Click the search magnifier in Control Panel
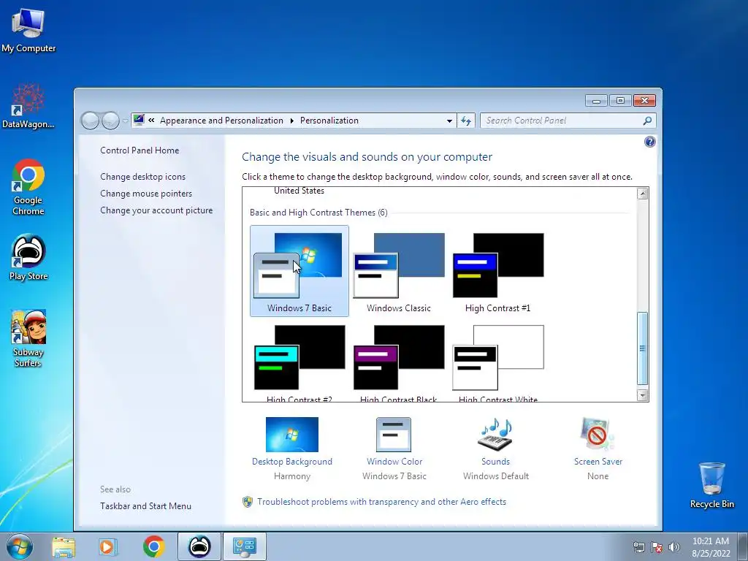Screen dimensions: 748x561 647,121
